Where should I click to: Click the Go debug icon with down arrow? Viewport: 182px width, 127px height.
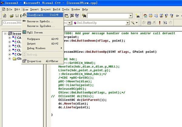165,23
